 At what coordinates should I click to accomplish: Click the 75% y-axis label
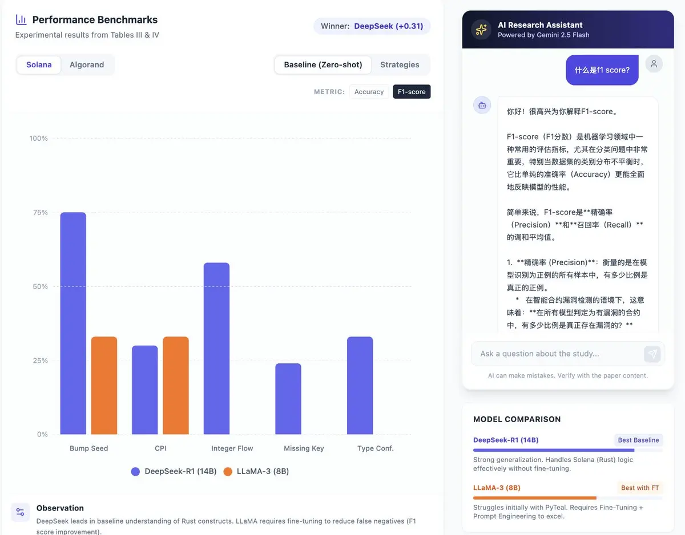tap(41, 213)
